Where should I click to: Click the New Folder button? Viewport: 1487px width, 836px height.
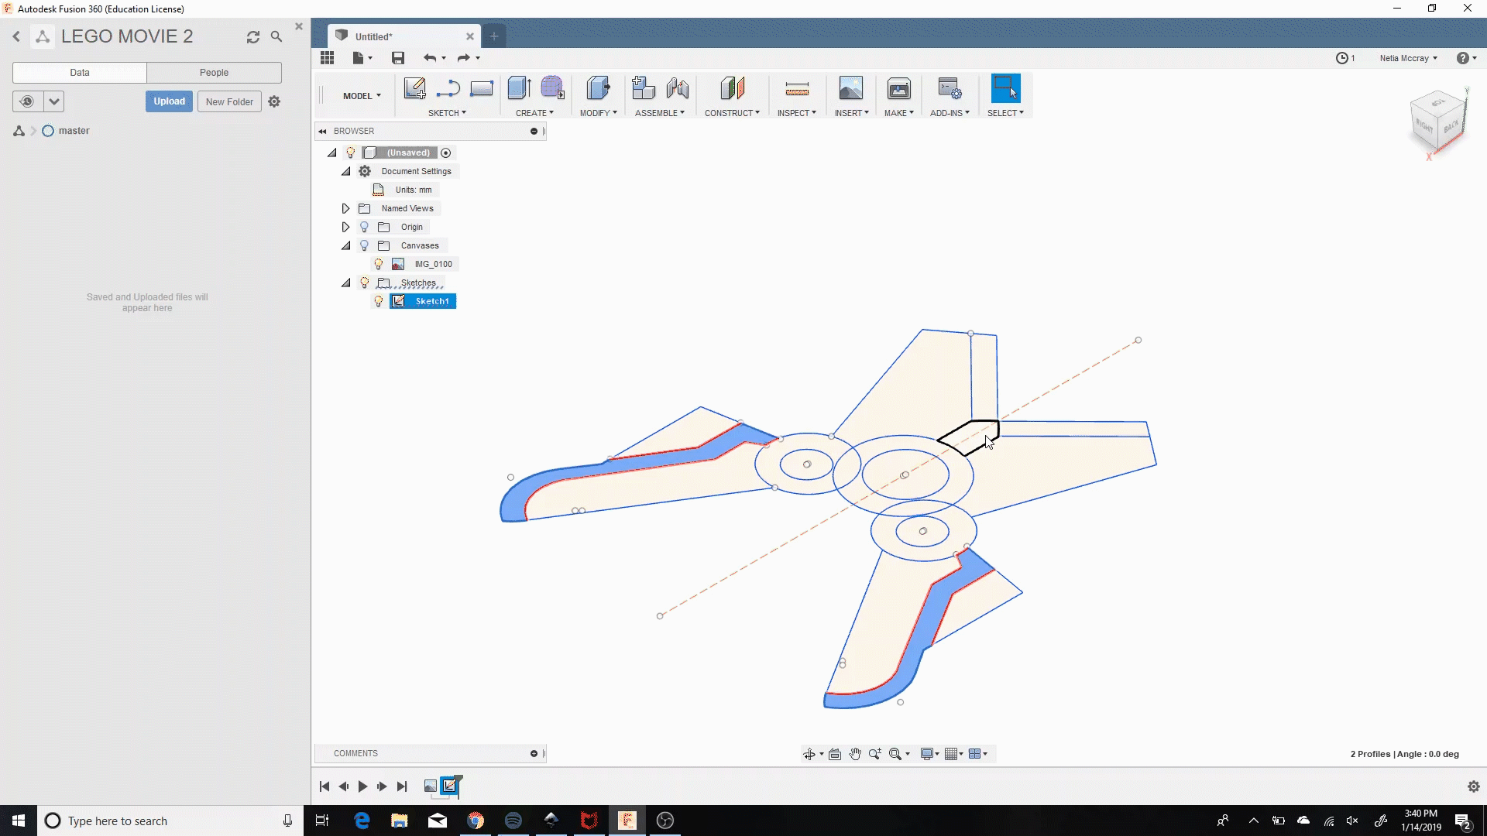[x=229, y=101]
